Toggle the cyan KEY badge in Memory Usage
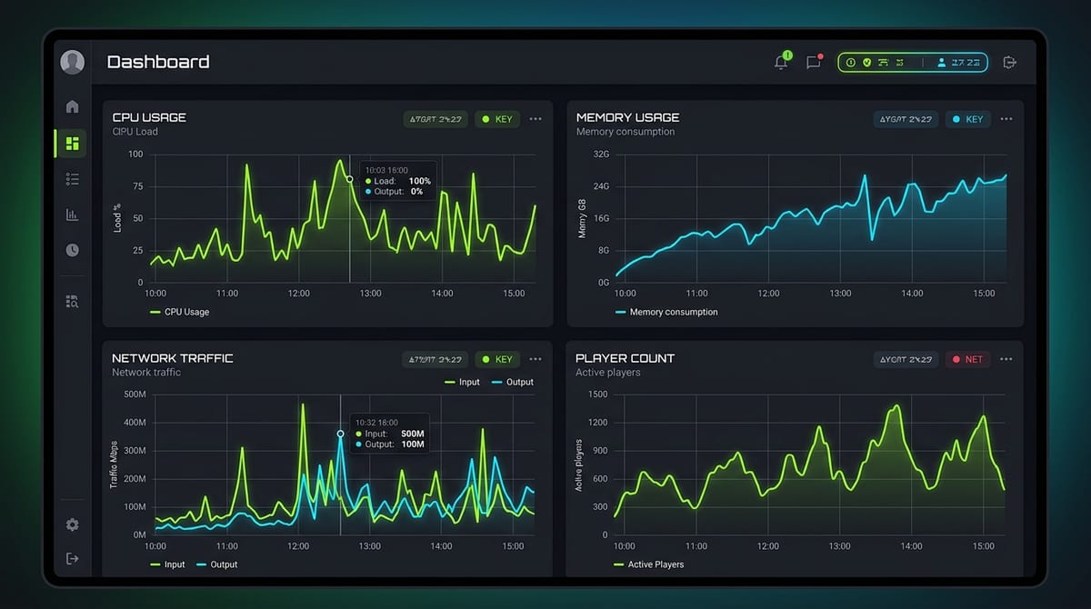The image size is (1091, 609). pyautogui.click(x=967, y=119)
